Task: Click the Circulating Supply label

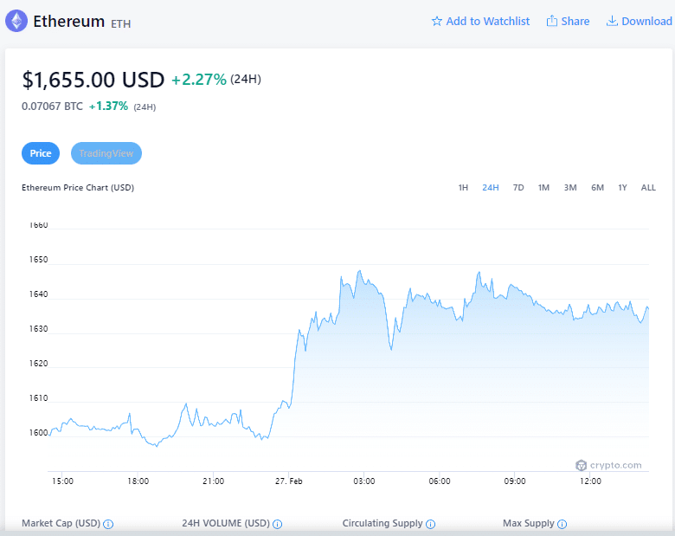Action: click(x=382, y=523)
